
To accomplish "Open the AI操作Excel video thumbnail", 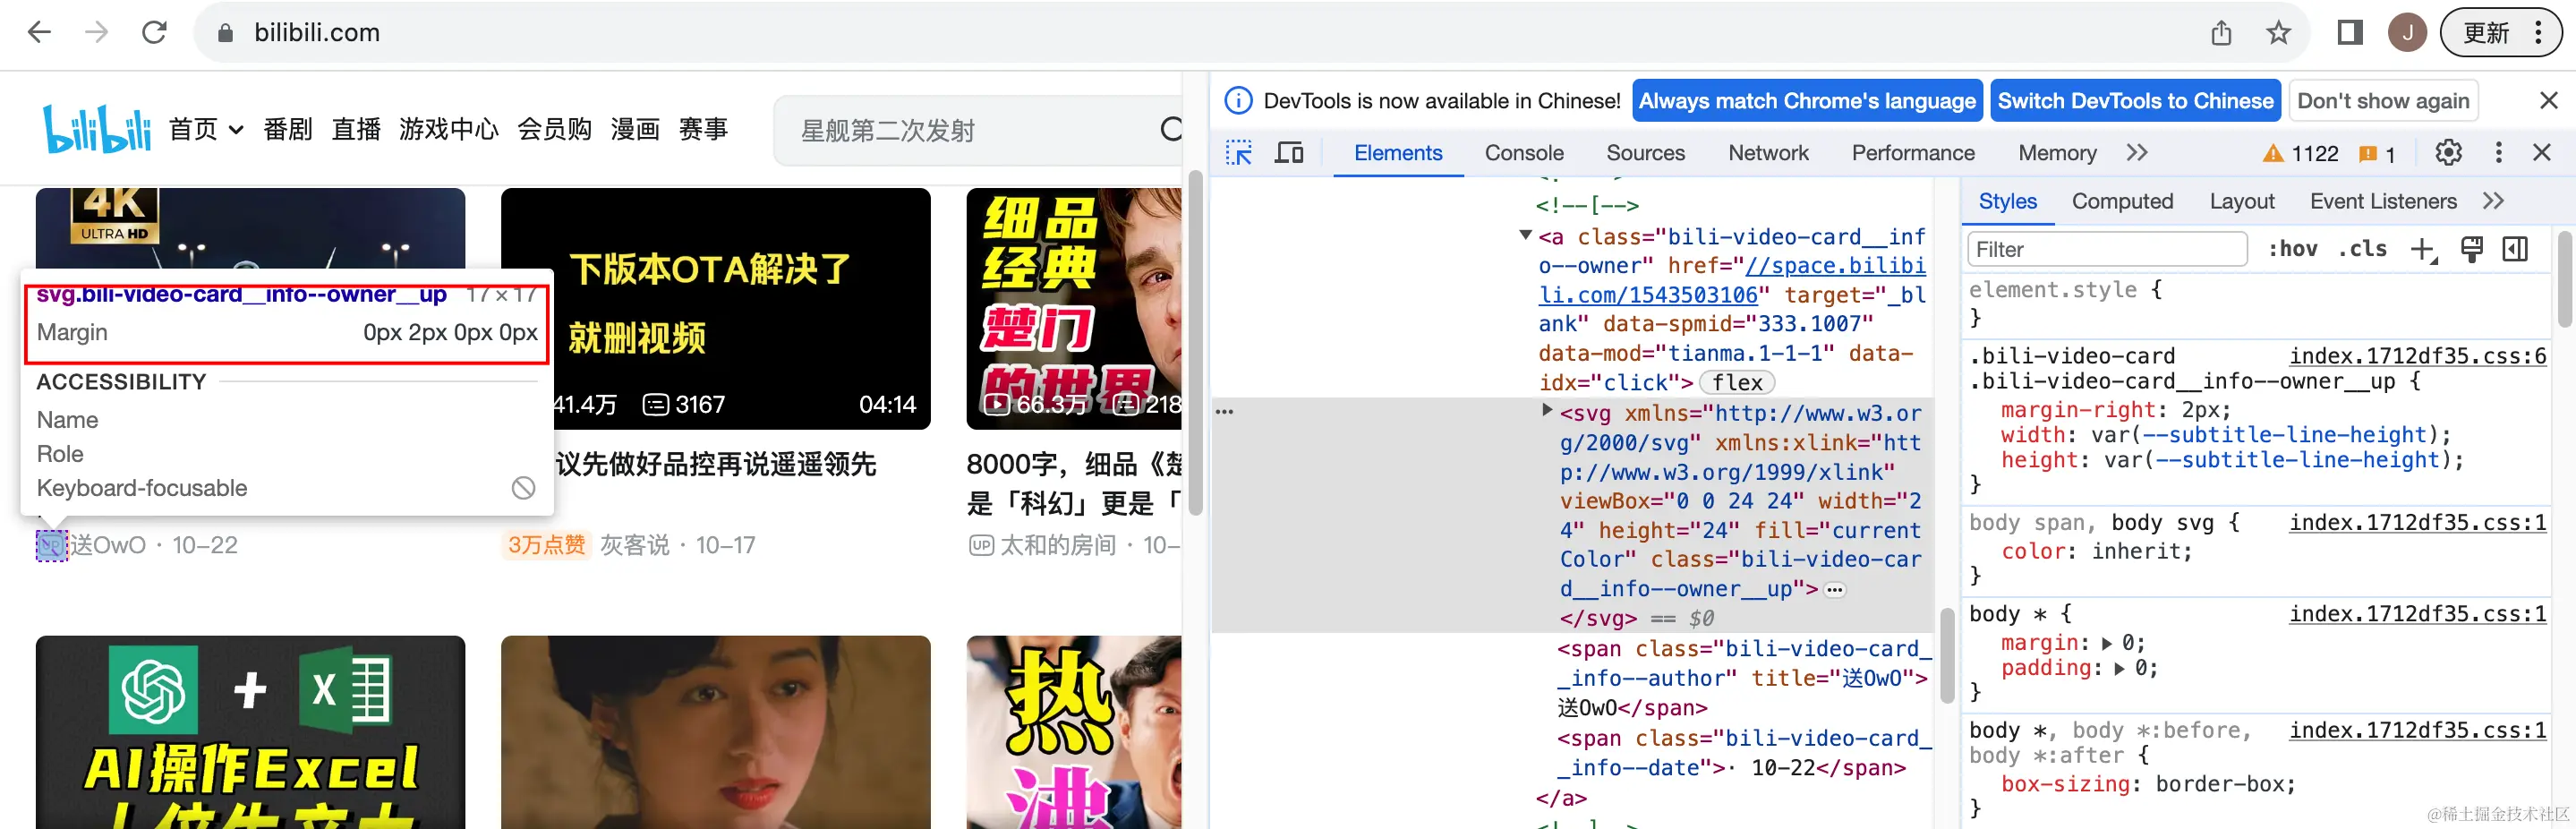I will tap(250, 732).
